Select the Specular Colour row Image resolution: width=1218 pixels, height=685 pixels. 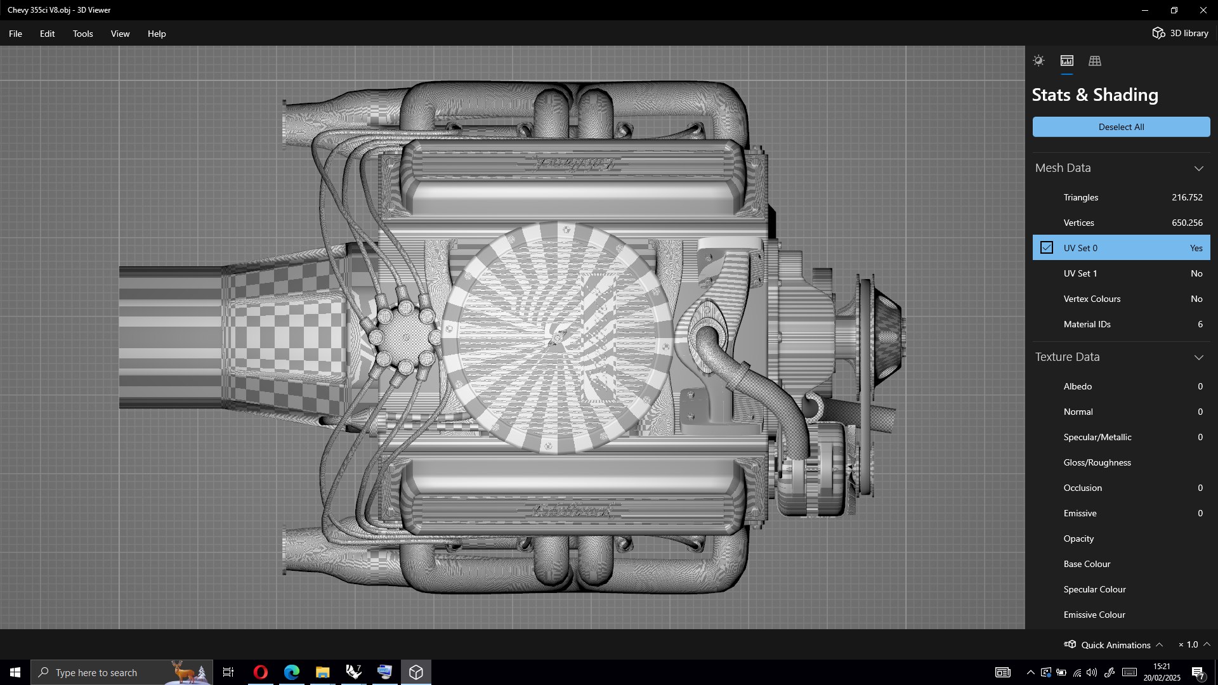coord(1121,589)
